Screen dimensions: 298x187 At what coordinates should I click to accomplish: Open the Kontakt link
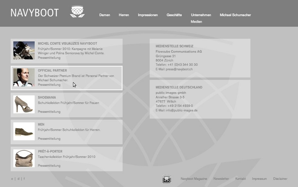point(241,179)
